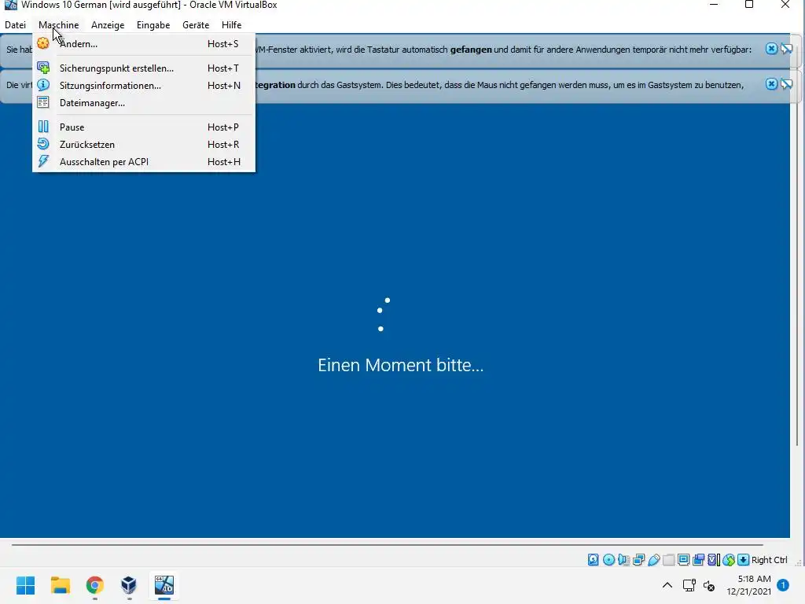805x604 pixels.
Task: Open VirtualBox Manager from the taskbar
Action: [129, 585]
